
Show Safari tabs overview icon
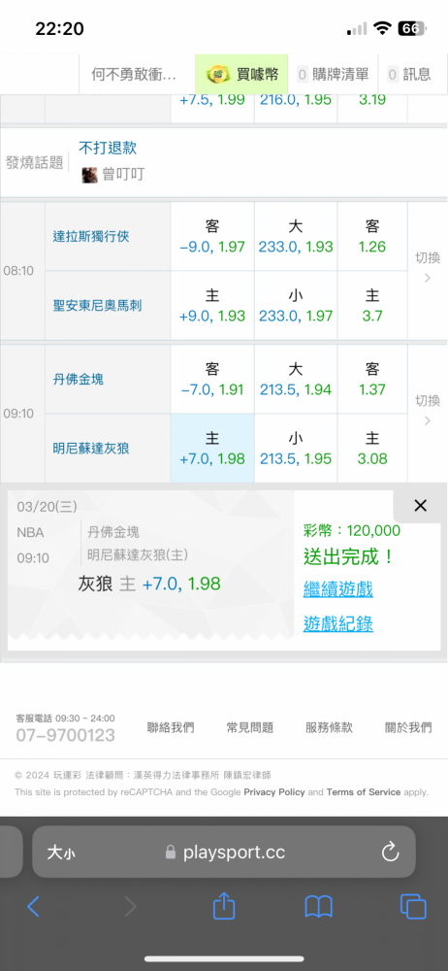point(413,907)
